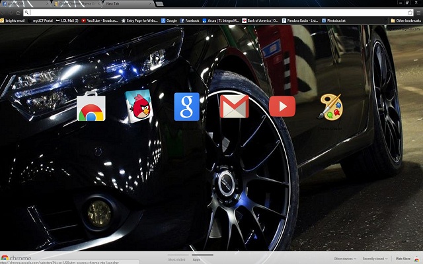Screen dimensions: 423x264
Task: Close the New Tab tab
Action: point(151,4)
